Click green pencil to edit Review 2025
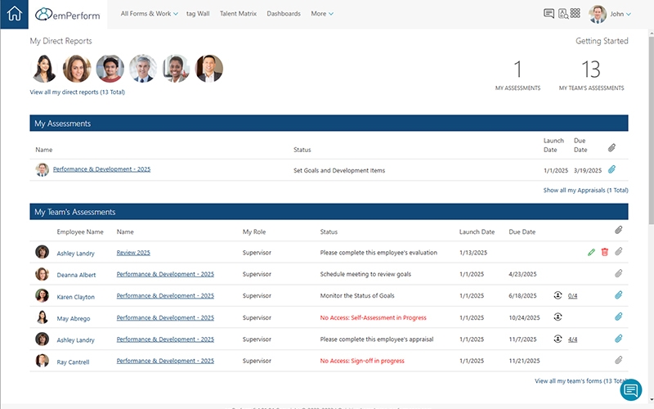This screenshot has height=409, width=654. pos(591,253)
